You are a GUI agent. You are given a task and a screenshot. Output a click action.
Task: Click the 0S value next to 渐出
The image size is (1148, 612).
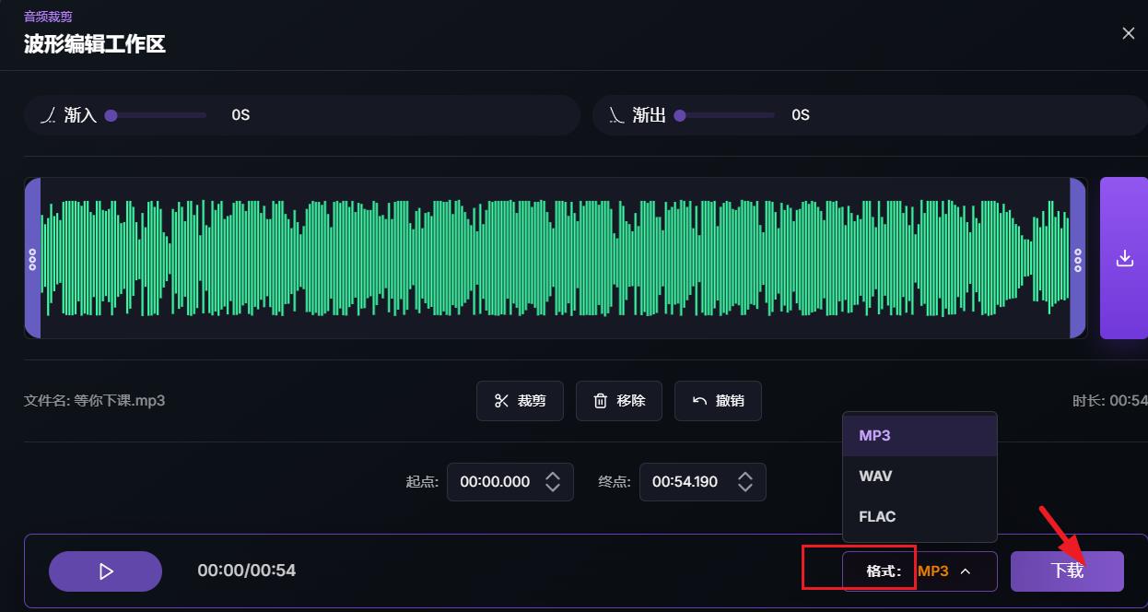[801, 115]
